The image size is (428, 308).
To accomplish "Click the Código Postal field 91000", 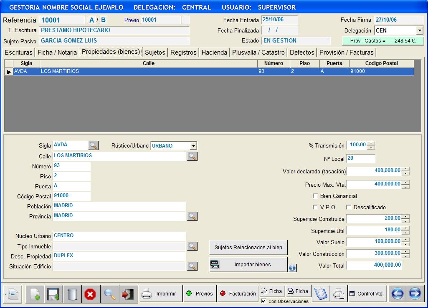I will click(71, 196).
